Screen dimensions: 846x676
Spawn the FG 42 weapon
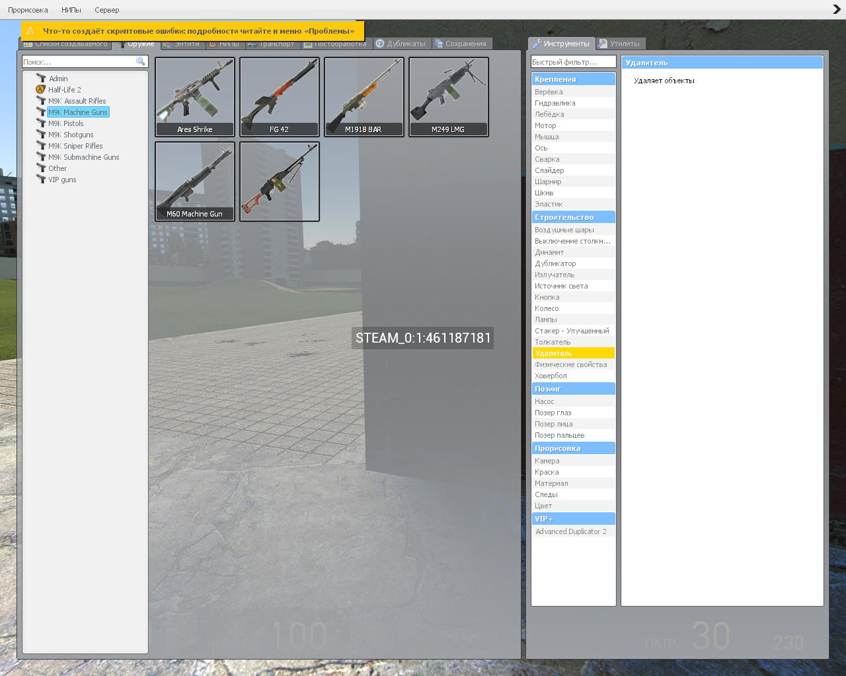(x=280, y=97)
